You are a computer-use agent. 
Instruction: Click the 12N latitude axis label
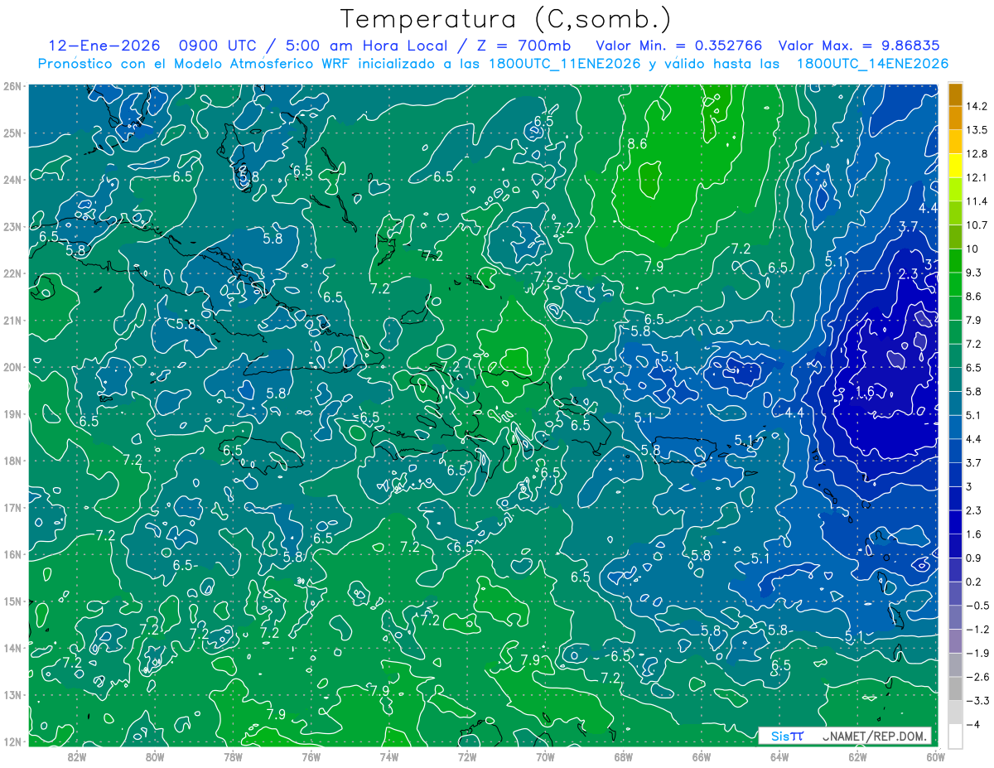[x=13, y=741]
